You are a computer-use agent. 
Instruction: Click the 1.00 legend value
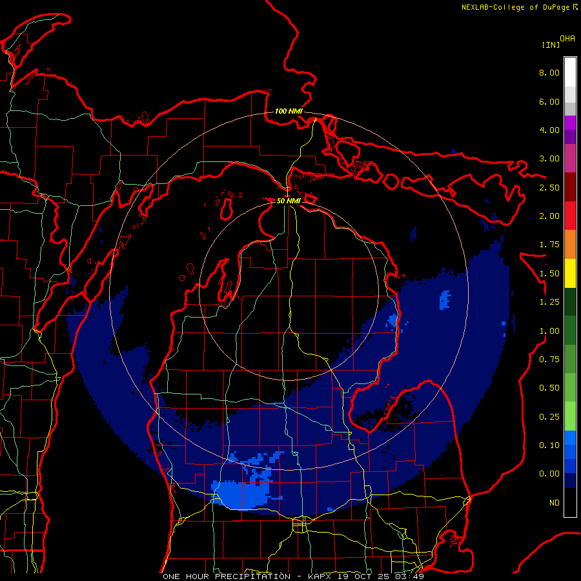549,331
